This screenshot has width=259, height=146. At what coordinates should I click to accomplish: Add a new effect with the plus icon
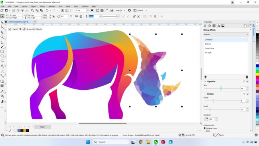(206, 77)
